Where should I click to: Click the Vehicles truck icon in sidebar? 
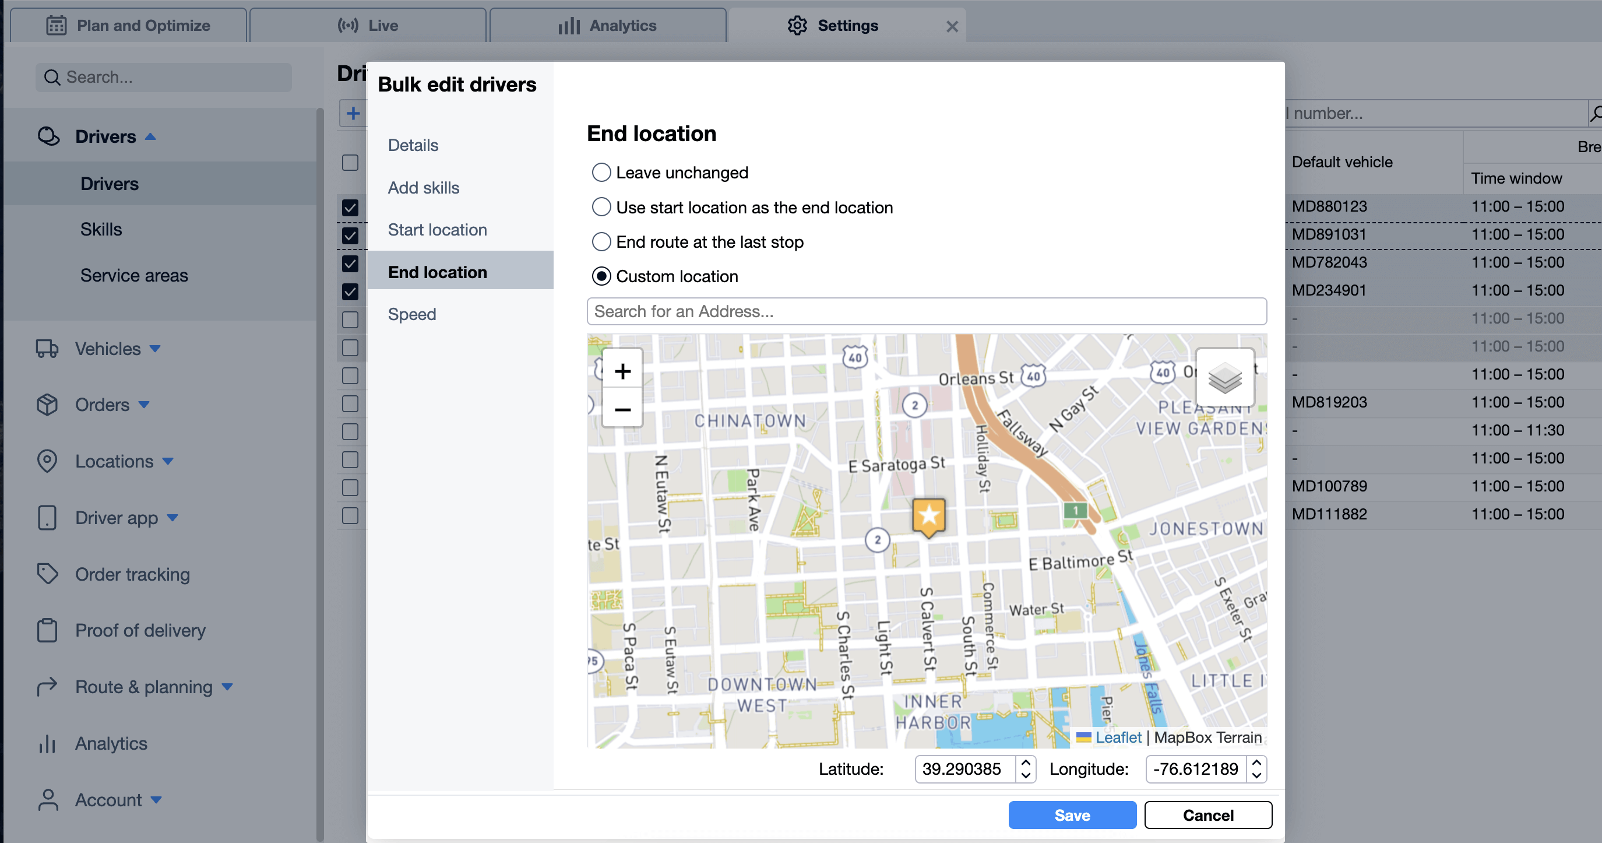pyautogui.click(x=48, y=349)
